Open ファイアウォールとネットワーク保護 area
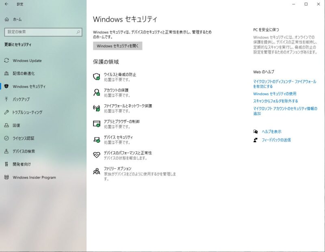 click(123, 108)
